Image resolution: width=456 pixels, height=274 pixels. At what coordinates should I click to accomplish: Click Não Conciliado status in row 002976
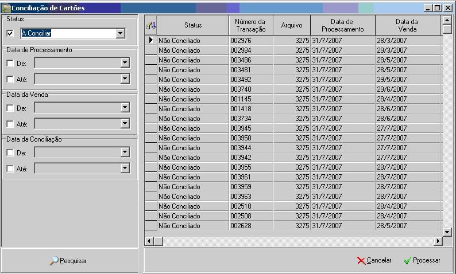coord(193,40)
